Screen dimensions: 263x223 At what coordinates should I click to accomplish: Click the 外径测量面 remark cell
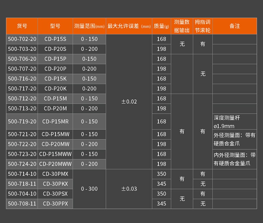pyautogui.click(x=234, y=139)
